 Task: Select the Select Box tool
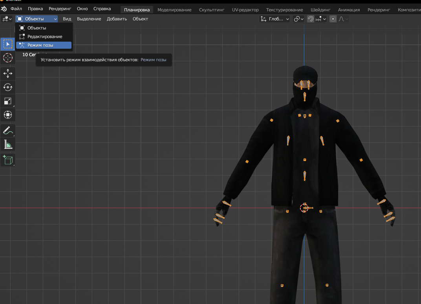(7, 44)
